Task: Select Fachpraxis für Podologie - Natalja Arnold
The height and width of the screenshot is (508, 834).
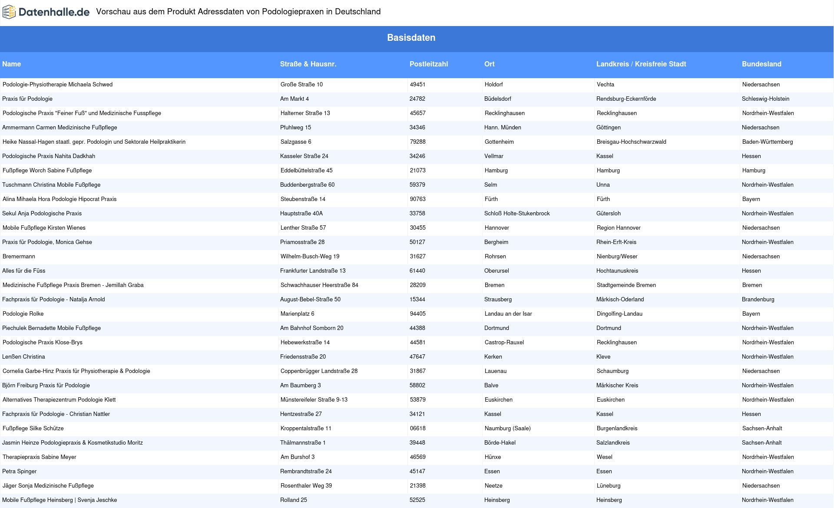Action: tap(53, 300)
